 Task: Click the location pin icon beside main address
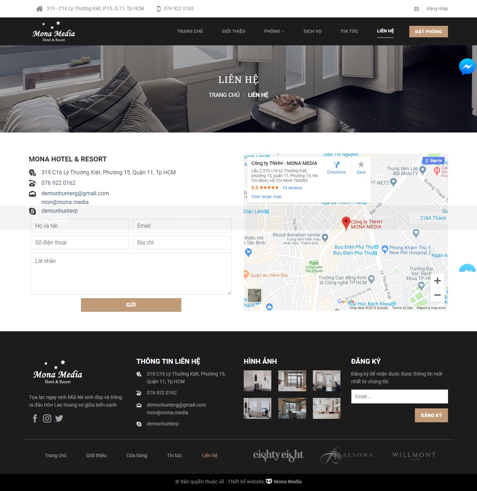click(x=32, y=173)
